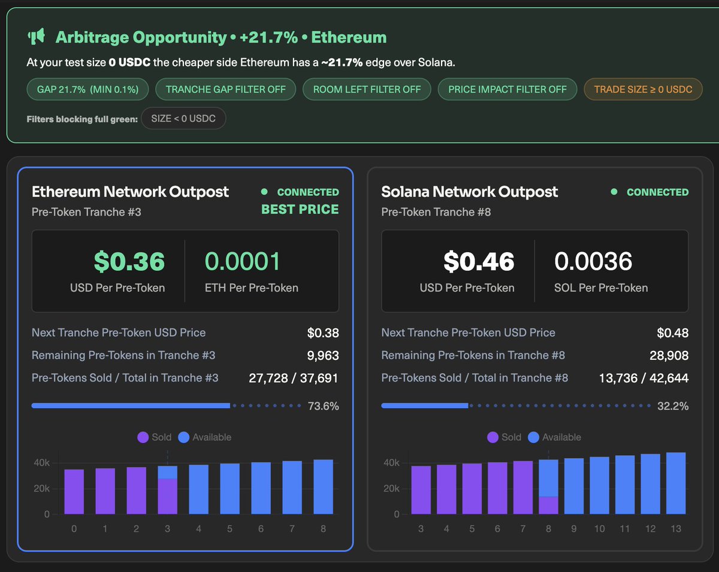Click Ethereum chart bar for tranche 6
This screenshot has height=572, width=719.
coord(261,488)
